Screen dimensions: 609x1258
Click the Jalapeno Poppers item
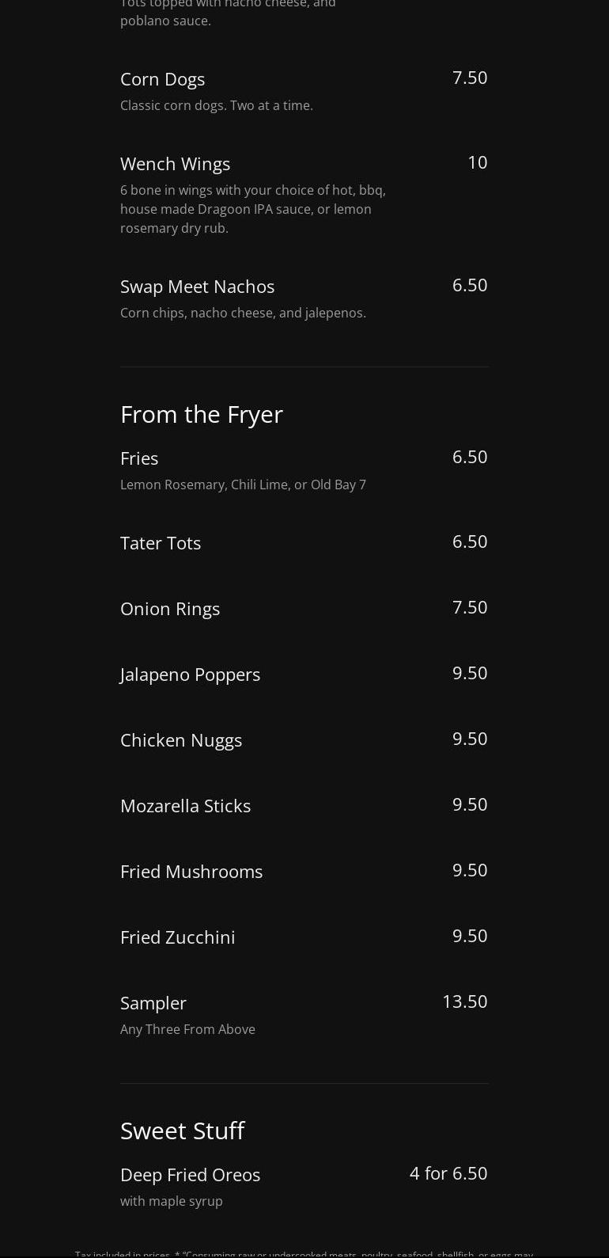click(x=190, y=675)
